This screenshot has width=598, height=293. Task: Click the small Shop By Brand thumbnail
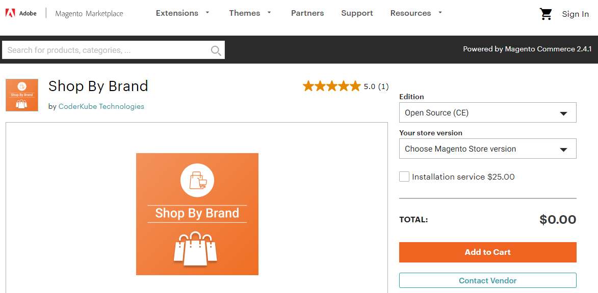[22, 95]
